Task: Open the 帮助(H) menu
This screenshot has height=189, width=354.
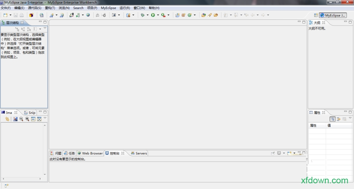Action: [x=154, y=8]
